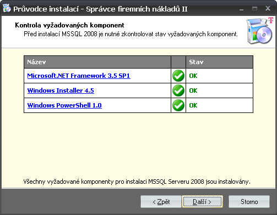Select OK status in .NET Framework row
The image size is (277, 215).
(x=193, y=76)
